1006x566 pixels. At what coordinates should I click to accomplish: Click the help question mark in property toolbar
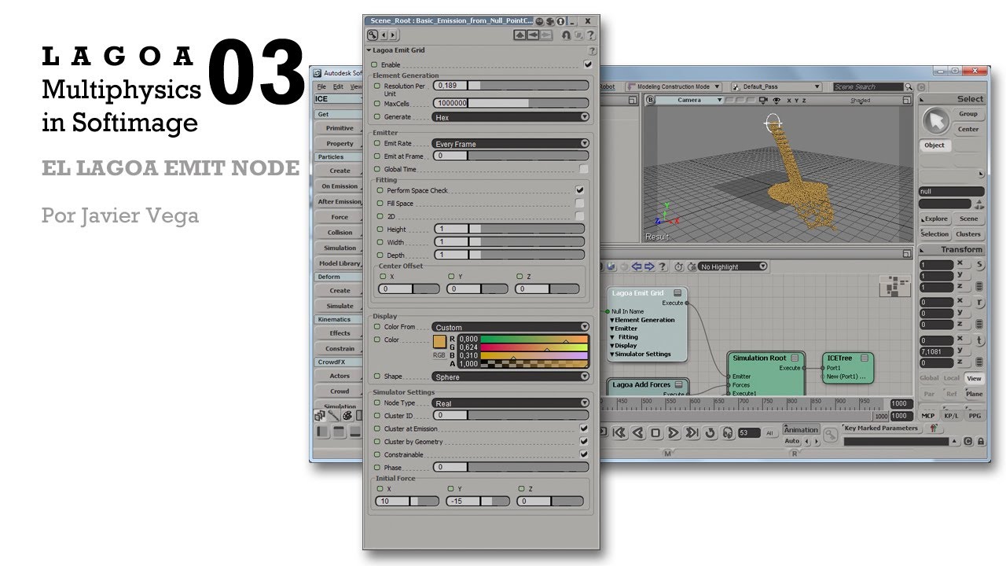589,35
